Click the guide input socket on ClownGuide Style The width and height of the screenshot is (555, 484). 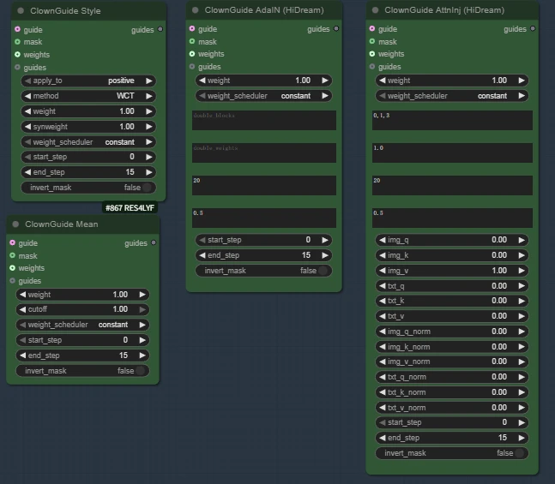(x=17, y=29)
